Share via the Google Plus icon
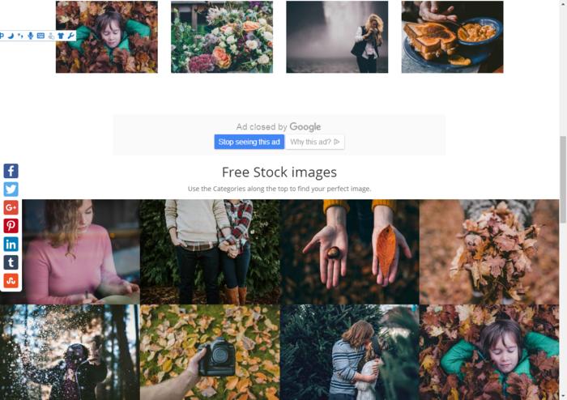567x400 pixels. click(11, 207)
